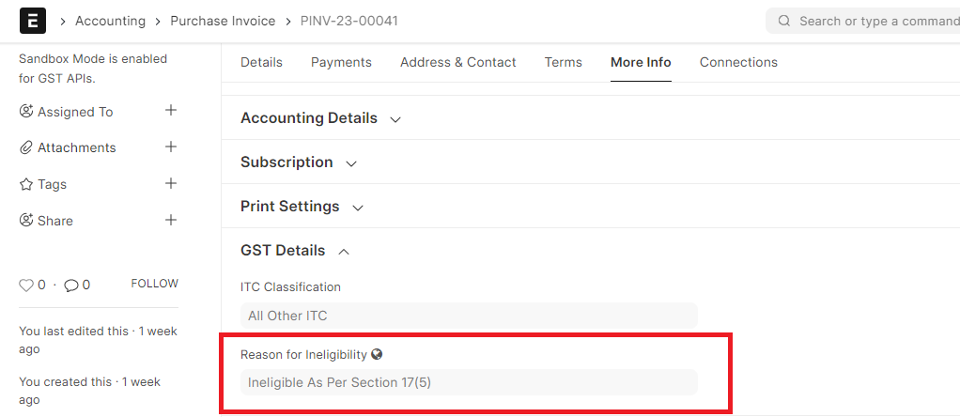The image size is (960, 417).
Task: Open the Connections tab
Action: click(738, 63)
